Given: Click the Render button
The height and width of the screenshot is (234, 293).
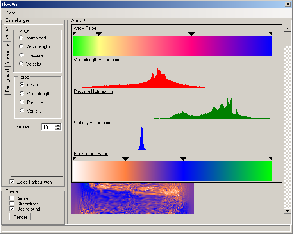Looking at the screenshot, I should (x=20, y=217).
